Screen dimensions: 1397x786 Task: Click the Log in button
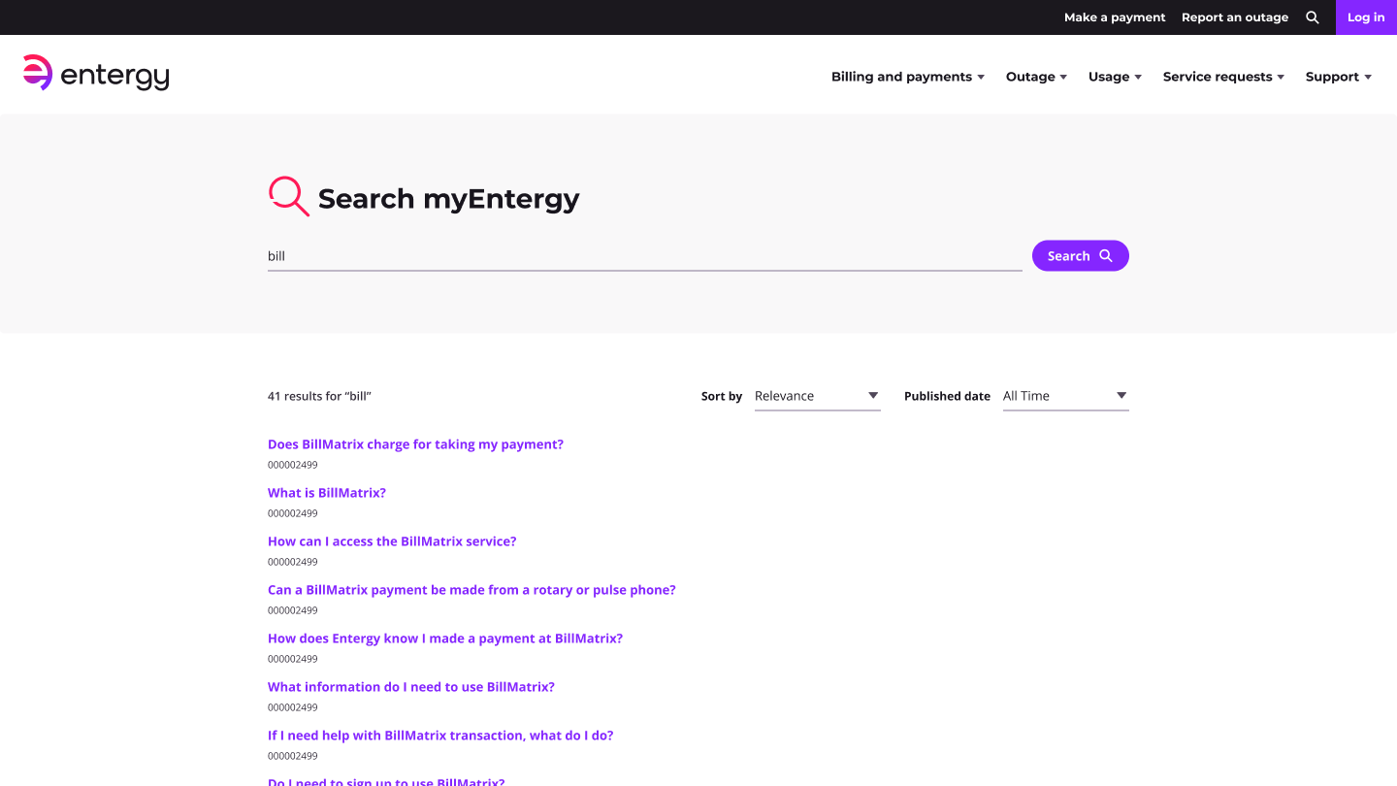pos(1366,17)
